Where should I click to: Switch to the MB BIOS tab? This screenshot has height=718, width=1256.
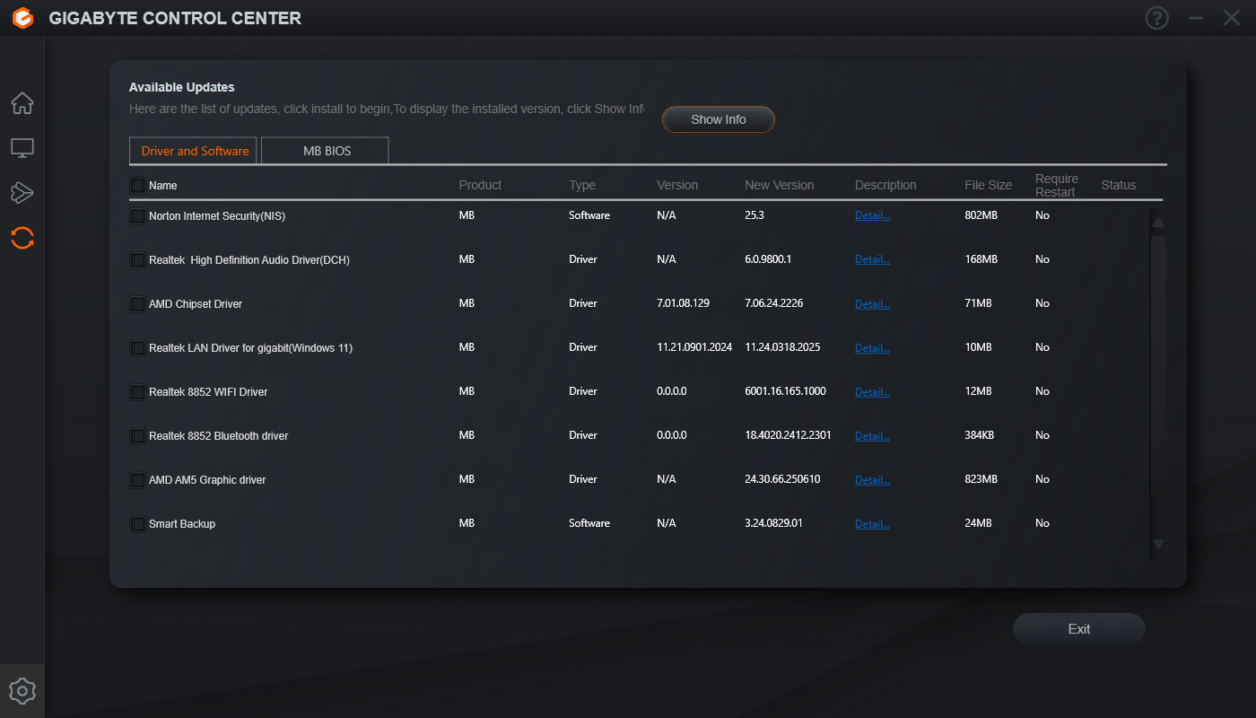(x=325, y=151)
